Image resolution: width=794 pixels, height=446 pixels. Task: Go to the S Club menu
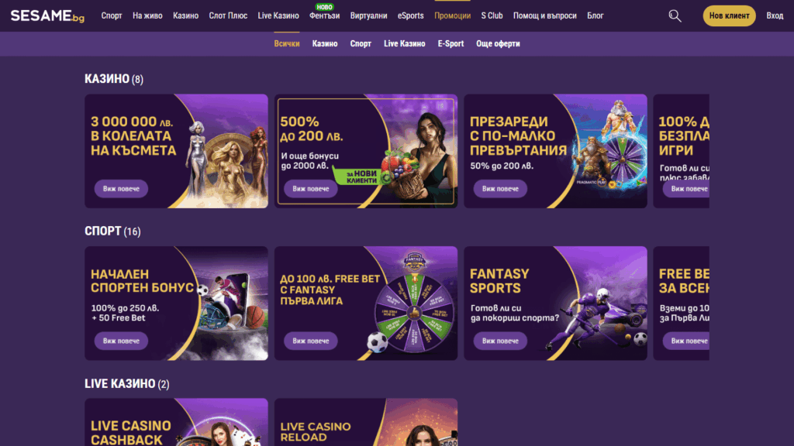[x=492, y=15]
